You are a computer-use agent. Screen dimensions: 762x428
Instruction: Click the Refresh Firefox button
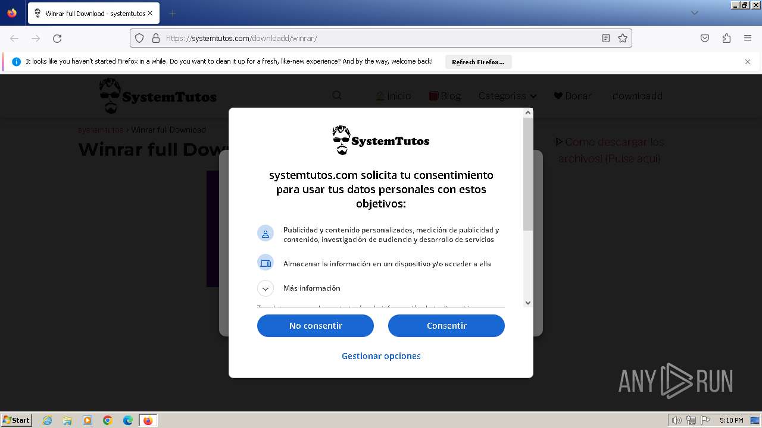point(478,62)
